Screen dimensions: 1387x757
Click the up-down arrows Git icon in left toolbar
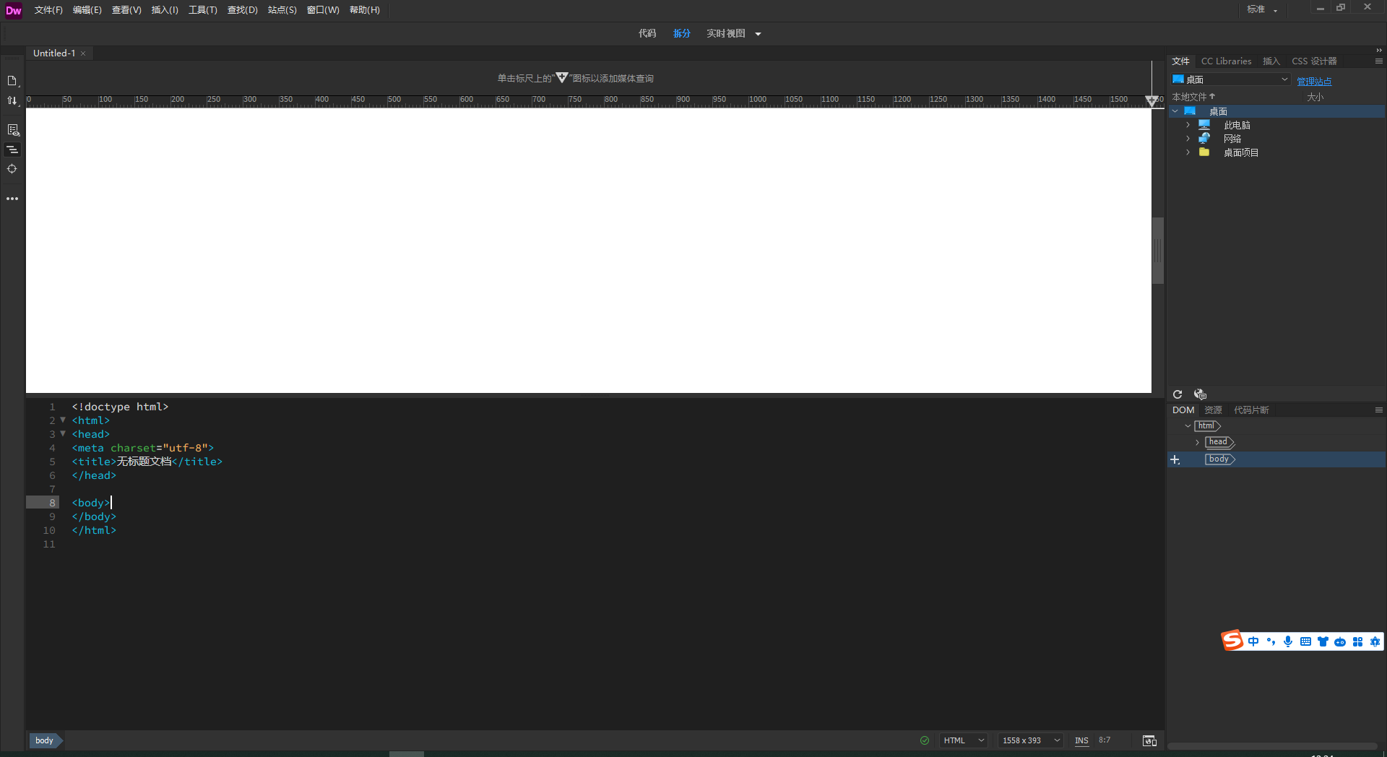[x=12, y=101]
